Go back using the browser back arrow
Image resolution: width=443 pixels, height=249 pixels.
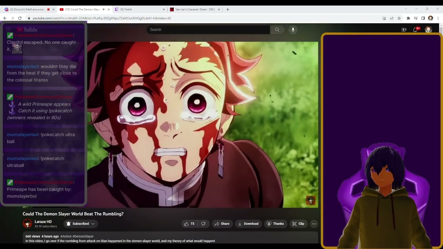(x=5, y=18)
